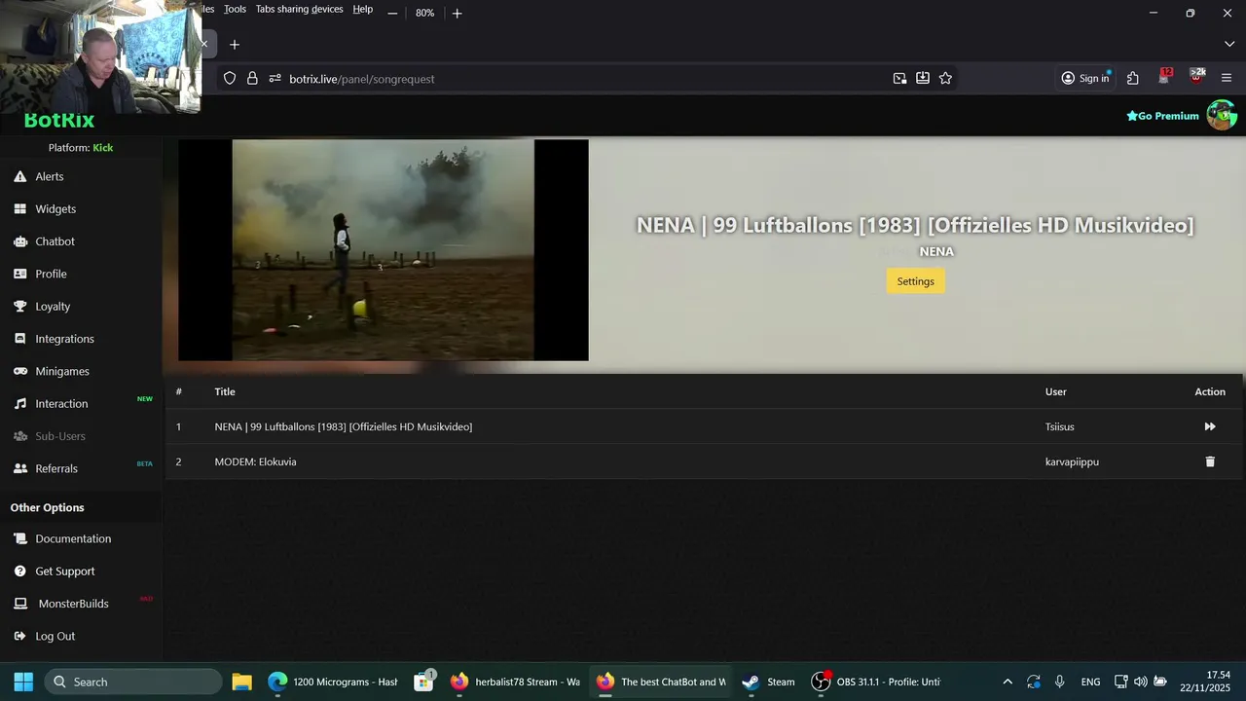Switch to Steam in taskbar
The image size is (1246, 701).
coord(768,682)
